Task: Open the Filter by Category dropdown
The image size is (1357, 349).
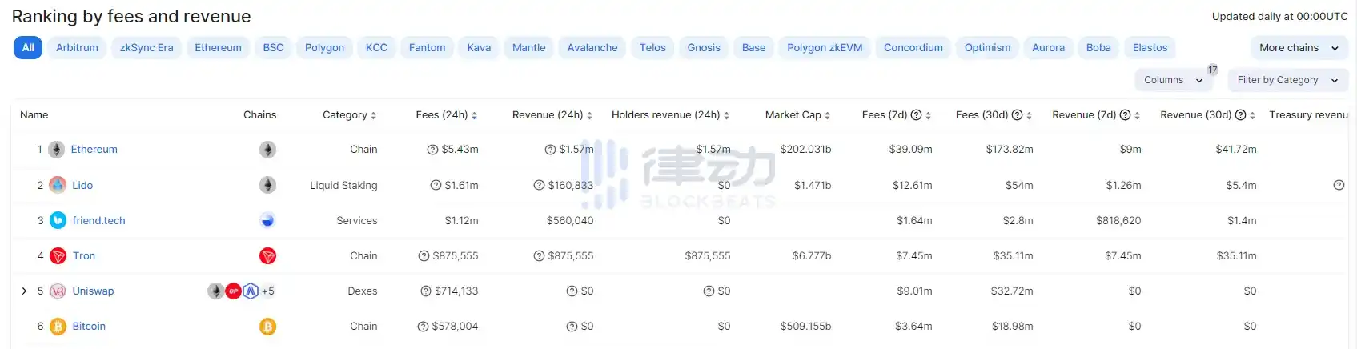Action: pos(1287,80)
